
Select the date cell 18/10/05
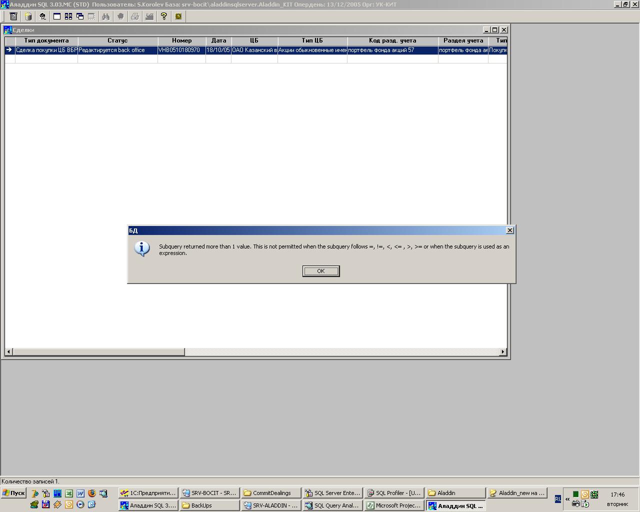click(218, 50)
